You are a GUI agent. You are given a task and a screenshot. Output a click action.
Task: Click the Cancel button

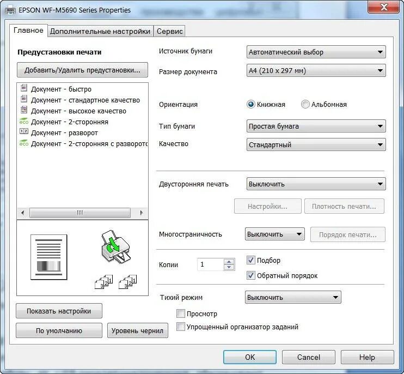coord(309,357)
